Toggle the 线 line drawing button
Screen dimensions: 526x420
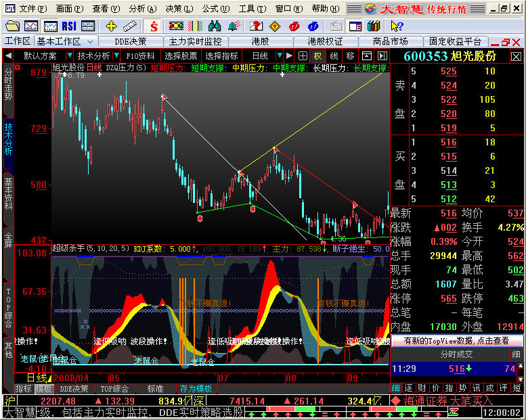tap(334, 56)
